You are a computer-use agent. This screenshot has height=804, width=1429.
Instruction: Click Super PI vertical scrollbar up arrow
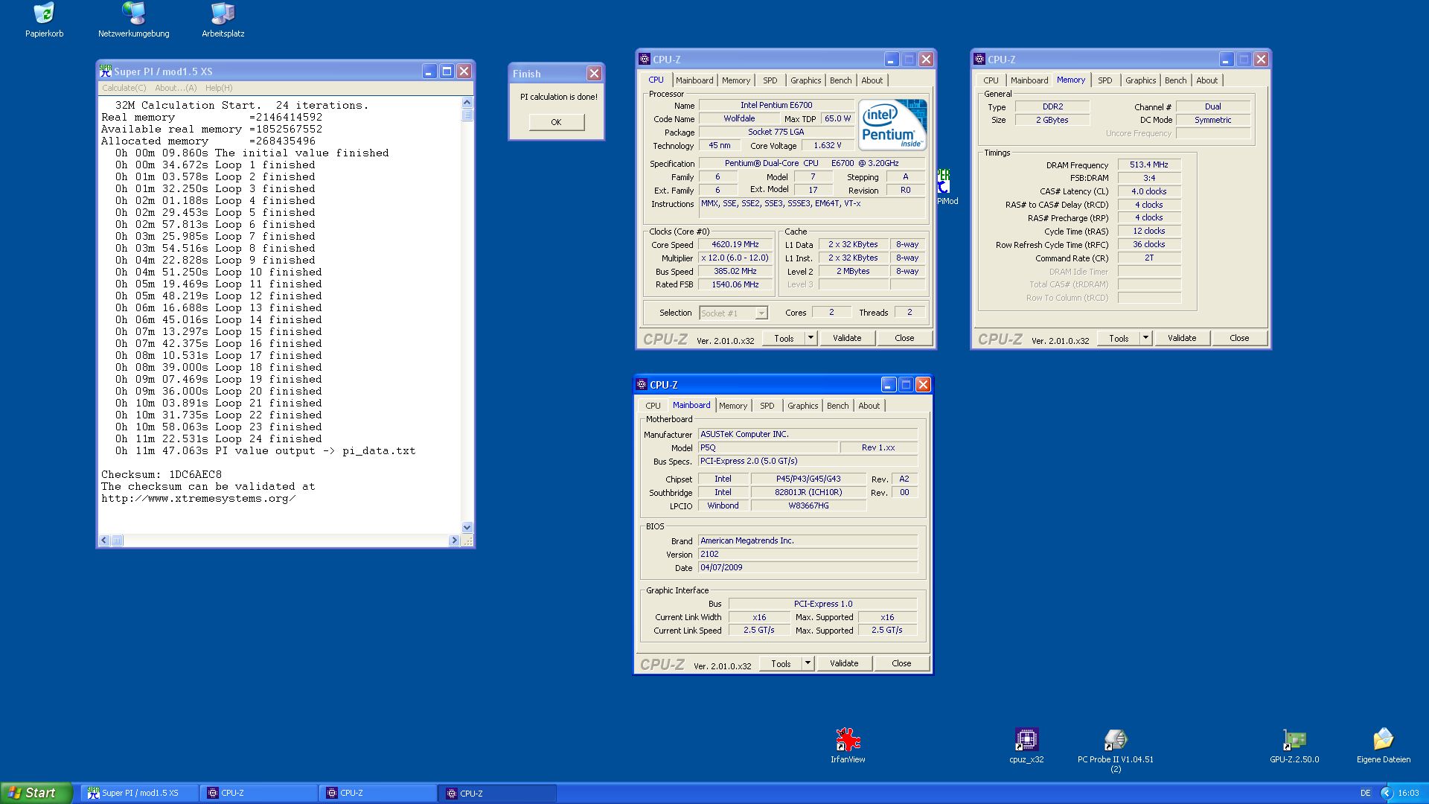click(467, 102)
